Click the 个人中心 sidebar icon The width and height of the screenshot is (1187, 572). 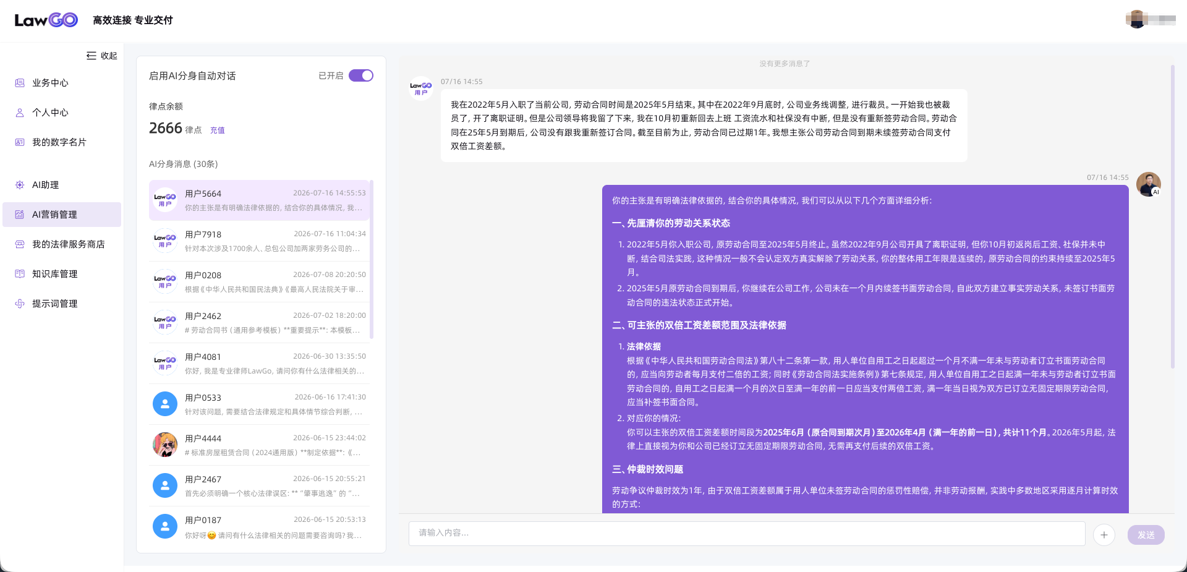pos(20,113)
